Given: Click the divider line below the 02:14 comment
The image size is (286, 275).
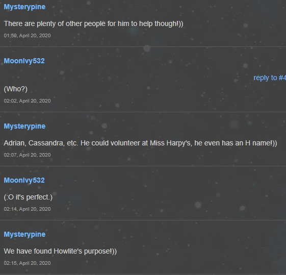Looking at the screenshot, I should [x=143, y=220].
